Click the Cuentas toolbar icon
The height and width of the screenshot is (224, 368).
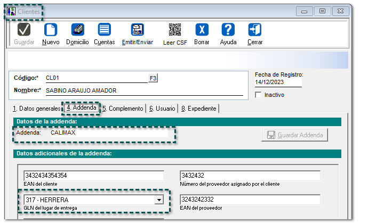[105, 30]
